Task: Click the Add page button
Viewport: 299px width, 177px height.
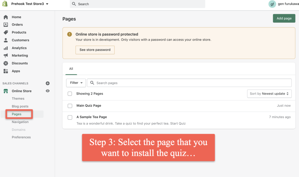Action: point(284,18)
